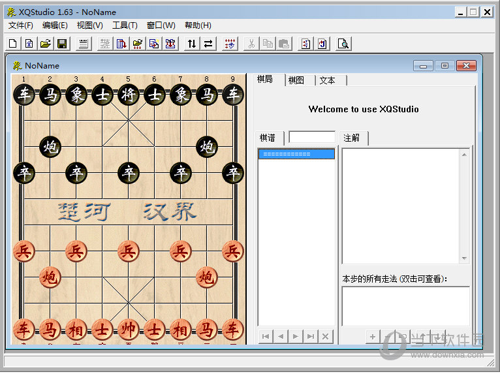
Task: Create a new game with blank page icon
Action: [13, 43]
